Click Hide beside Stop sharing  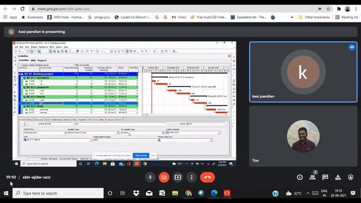(153, 156)
